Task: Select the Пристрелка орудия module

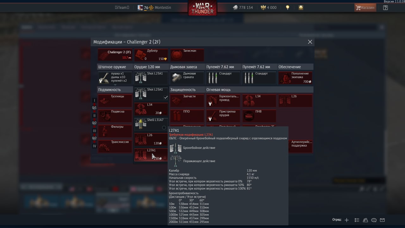Action: click(x=223, y=116)
